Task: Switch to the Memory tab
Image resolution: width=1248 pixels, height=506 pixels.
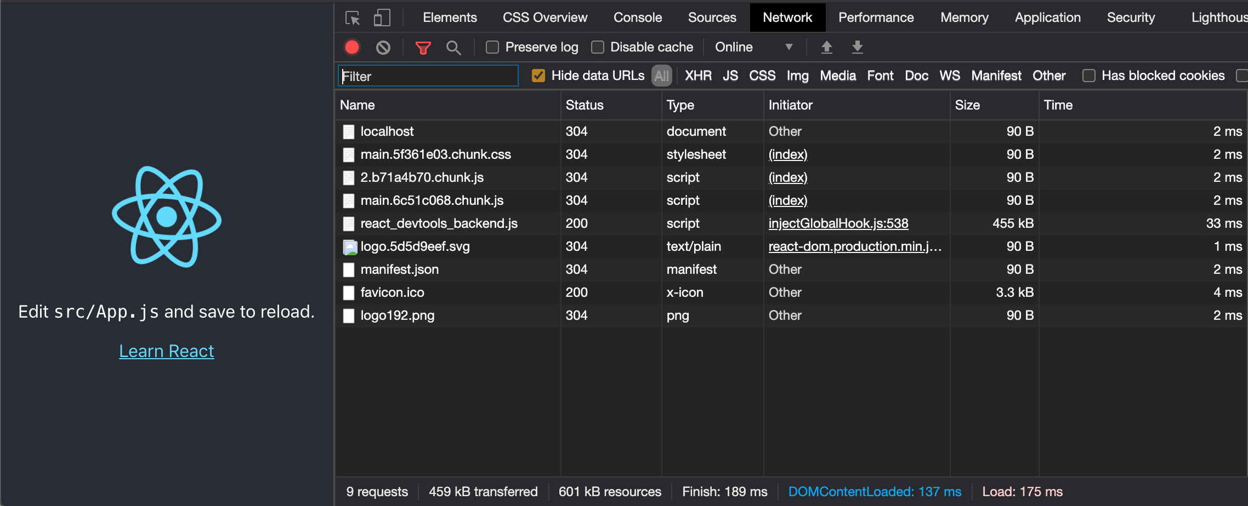Action: click(x=965, y=18)
